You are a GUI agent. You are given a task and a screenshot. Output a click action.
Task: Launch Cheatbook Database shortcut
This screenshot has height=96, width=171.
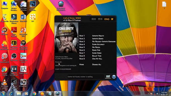tap(14, 45)
